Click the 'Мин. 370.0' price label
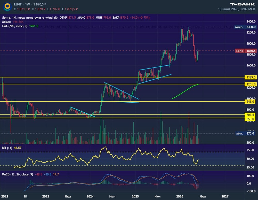Viewport: 258px width, 200px height. click(x=246, y=133)
